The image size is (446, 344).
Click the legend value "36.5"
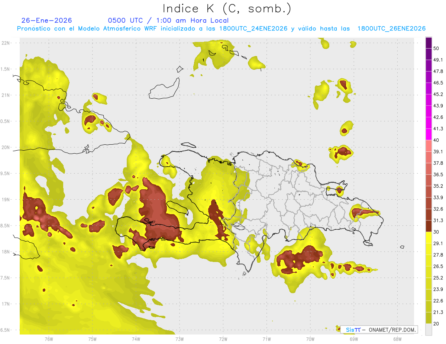pyautogui.click(x=438, y=175)
